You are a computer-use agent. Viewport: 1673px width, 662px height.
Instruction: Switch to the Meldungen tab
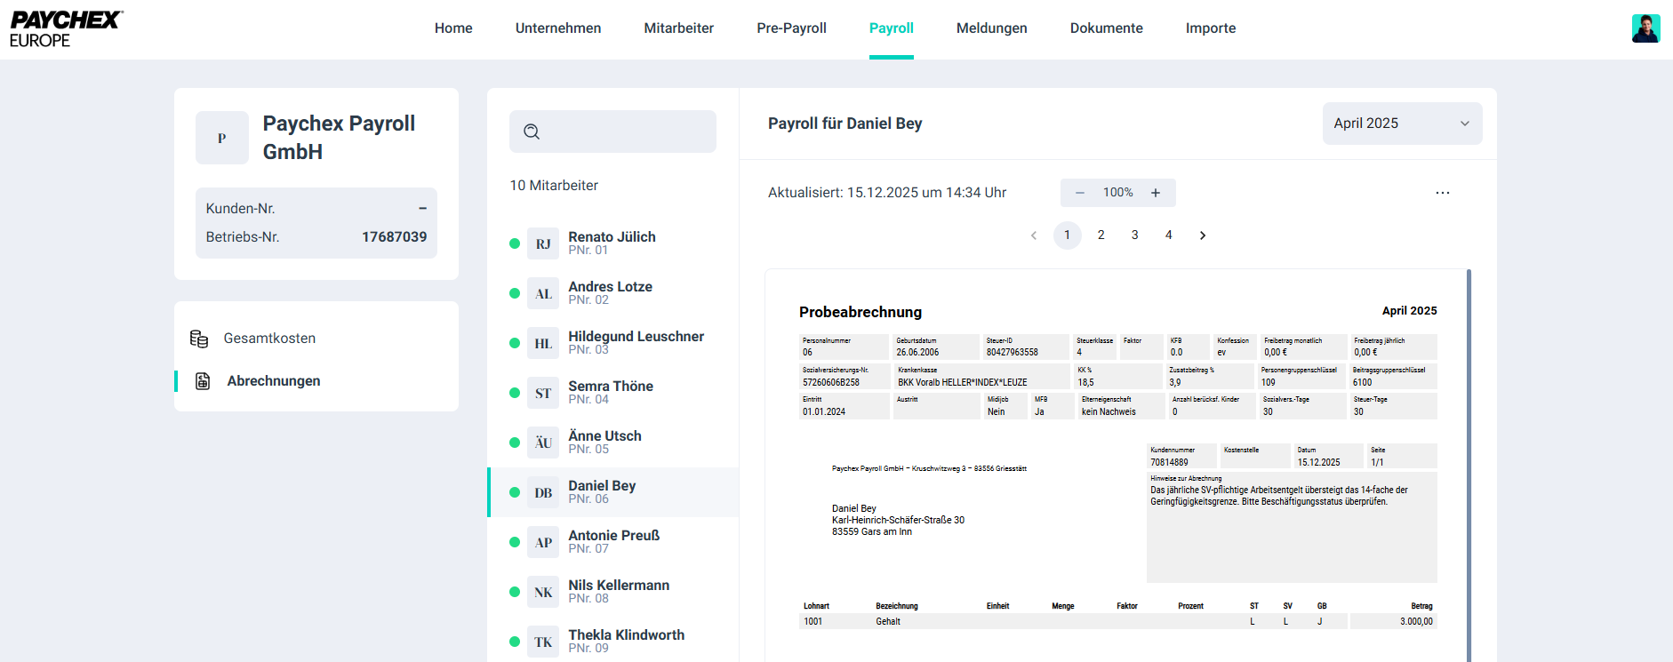pyautogui.click(x=991, y=28)
